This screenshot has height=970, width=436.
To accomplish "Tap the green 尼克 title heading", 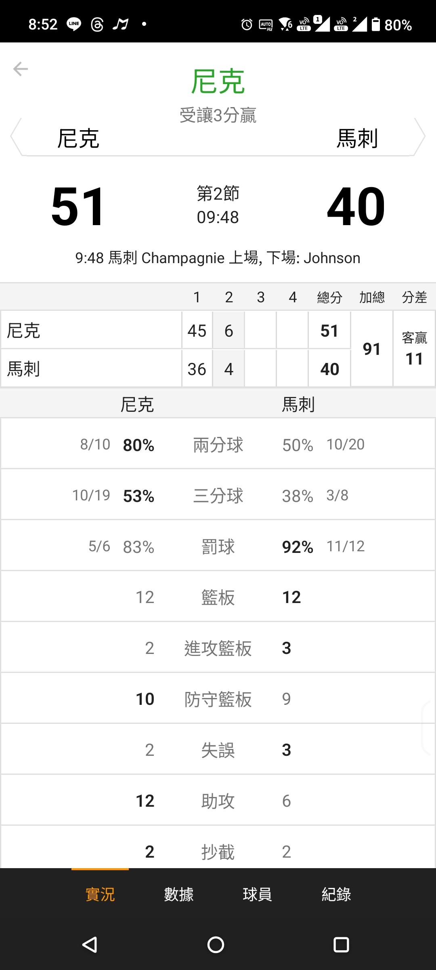I will point(218,82).
